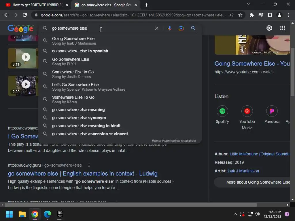Choose suggestion go somewhere else in spanish
The height and width of the screenshot is (221, 295).
pyautogui.click(x=120, y=51)
